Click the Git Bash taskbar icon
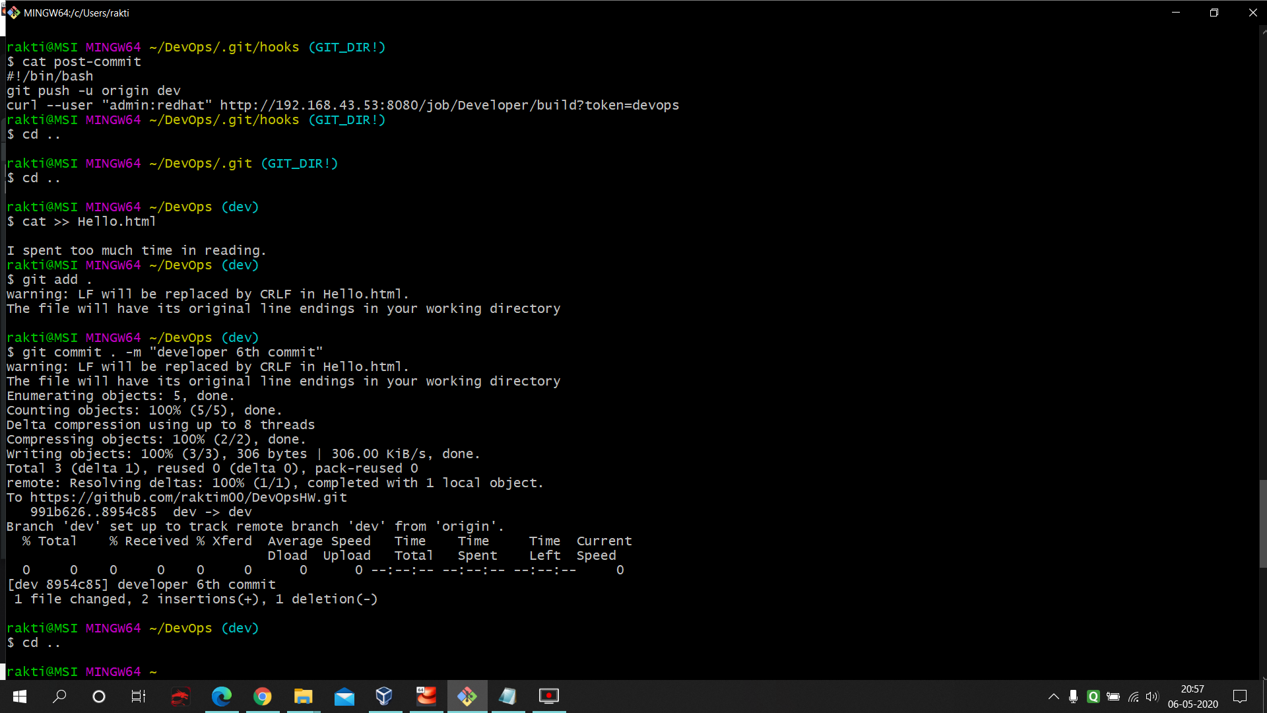1267x713 pixels. (467, 696)
